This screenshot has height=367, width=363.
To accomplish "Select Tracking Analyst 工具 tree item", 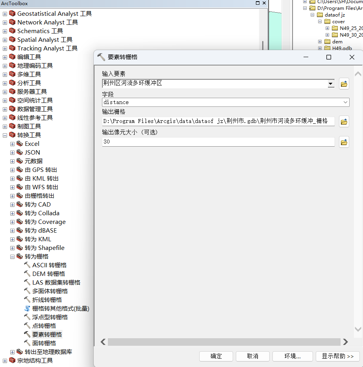I will 48,48.
